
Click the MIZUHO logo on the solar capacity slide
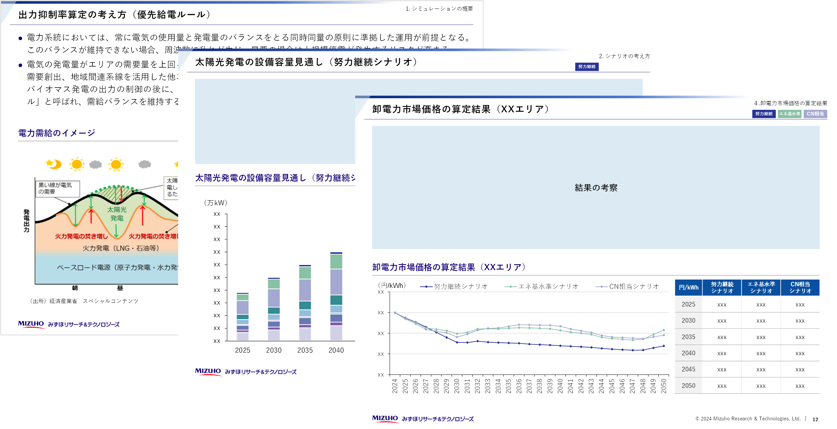click(x=208, y=371)
